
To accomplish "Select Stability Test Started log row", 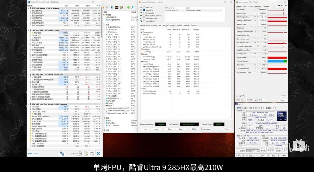I will (x=193, y=10).
